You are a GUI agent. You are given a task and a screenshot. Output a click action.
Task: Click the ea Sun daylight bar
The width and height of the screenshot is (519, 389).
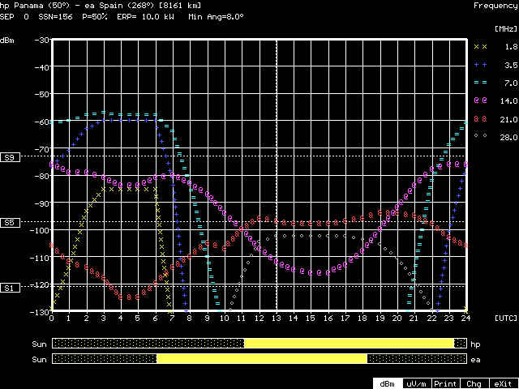(x=259, y=358)
